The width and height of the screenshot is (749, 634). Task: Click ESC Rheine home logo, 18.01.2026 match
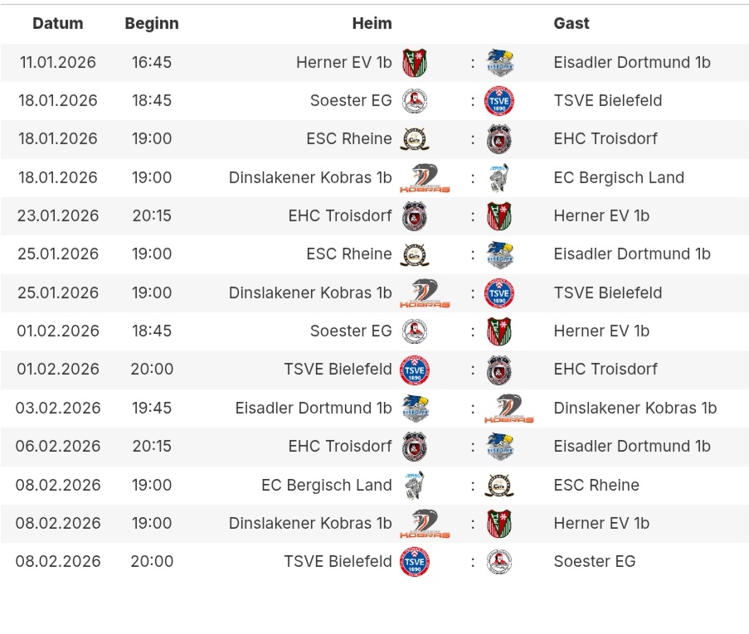414,139
